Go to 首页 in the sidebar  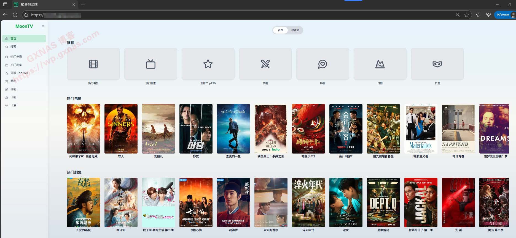(x=24, y=39)
